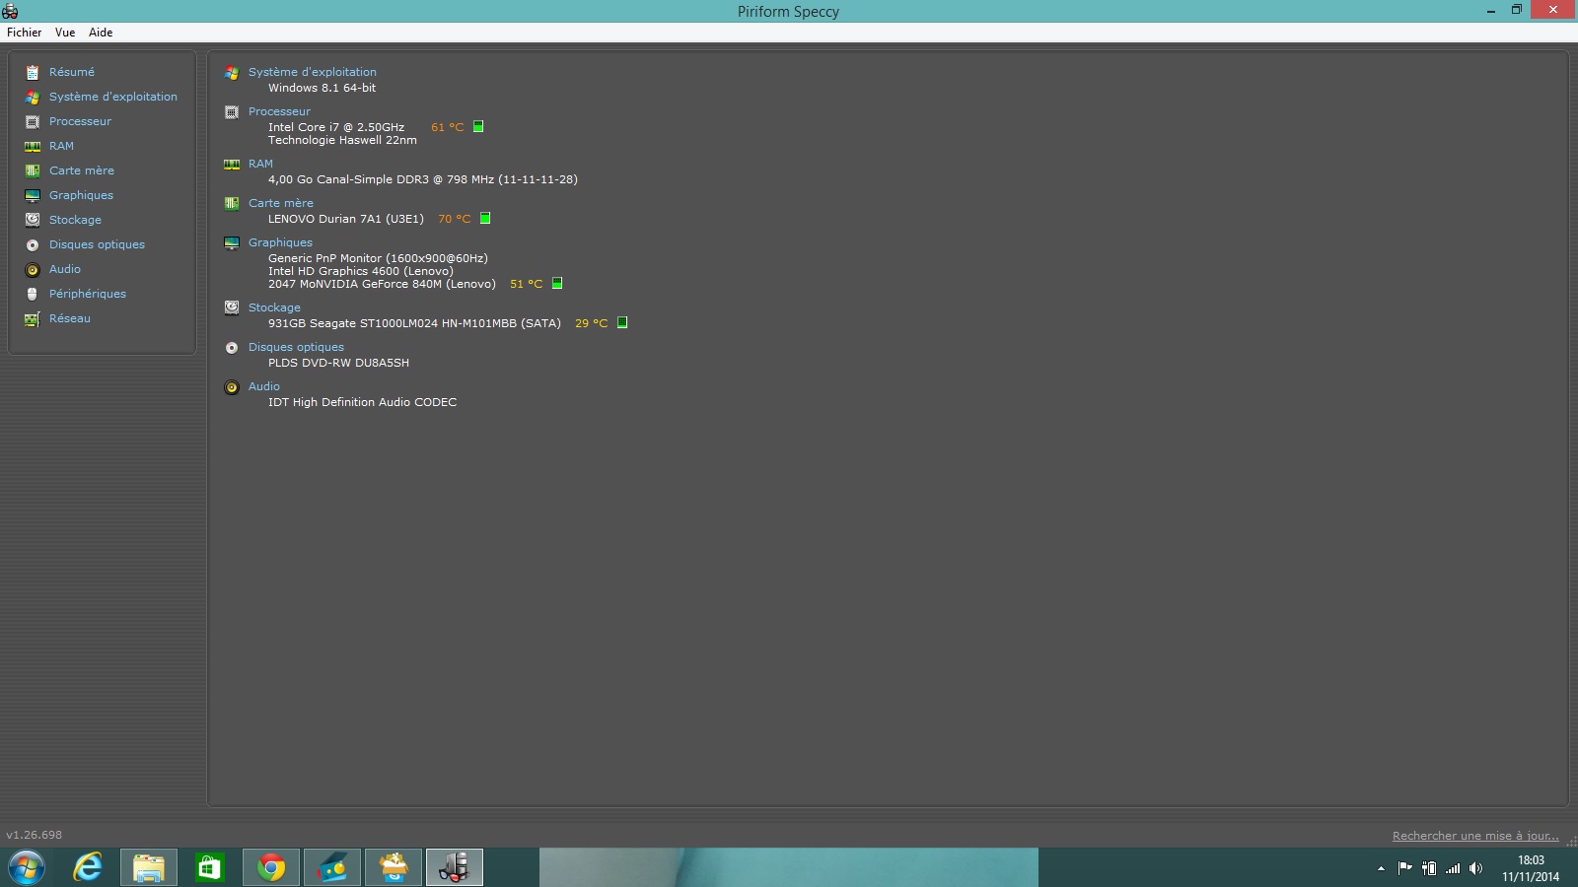Launch Google Chrome from taskbar

[x=271, y=867]
